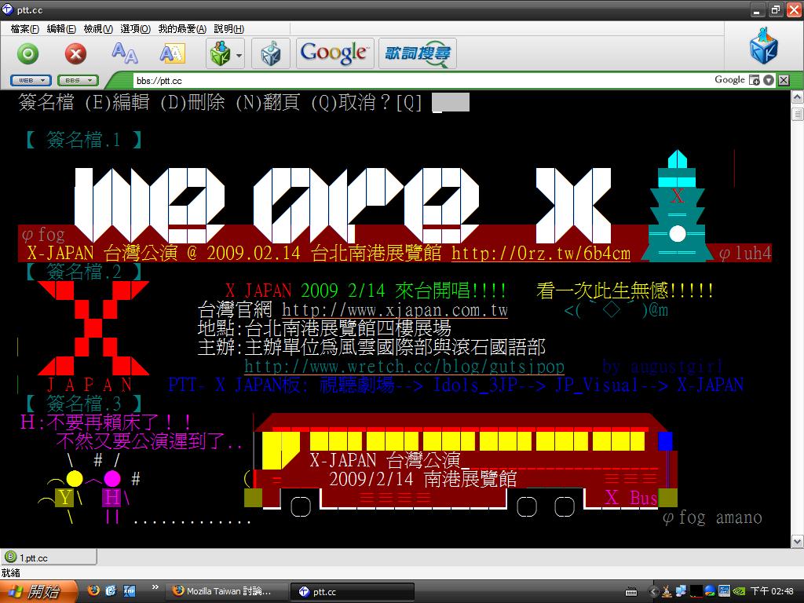Click the red disconnect X button
804x603 pixels.
75,54
